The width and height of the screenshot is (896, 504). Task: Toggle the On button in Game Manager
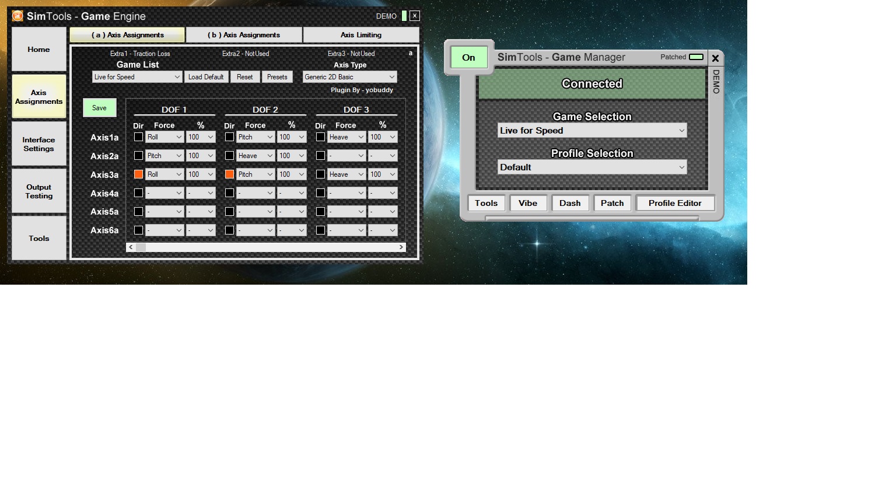[x=468, y=57]
